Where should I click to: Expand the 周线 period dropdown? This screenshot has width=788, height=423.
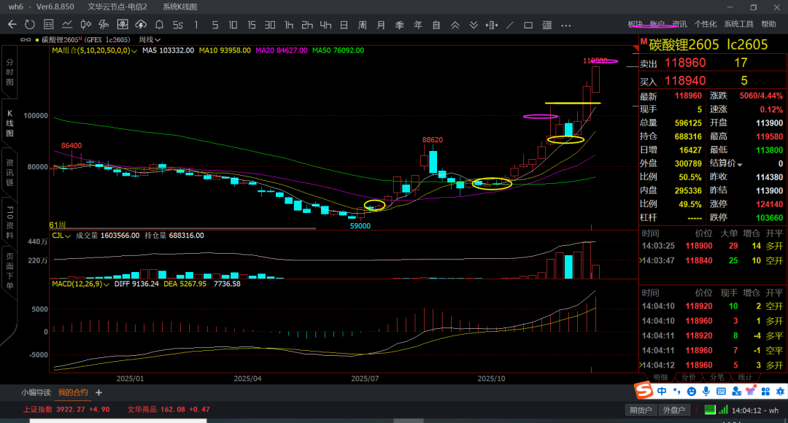[x=150, y=39]
